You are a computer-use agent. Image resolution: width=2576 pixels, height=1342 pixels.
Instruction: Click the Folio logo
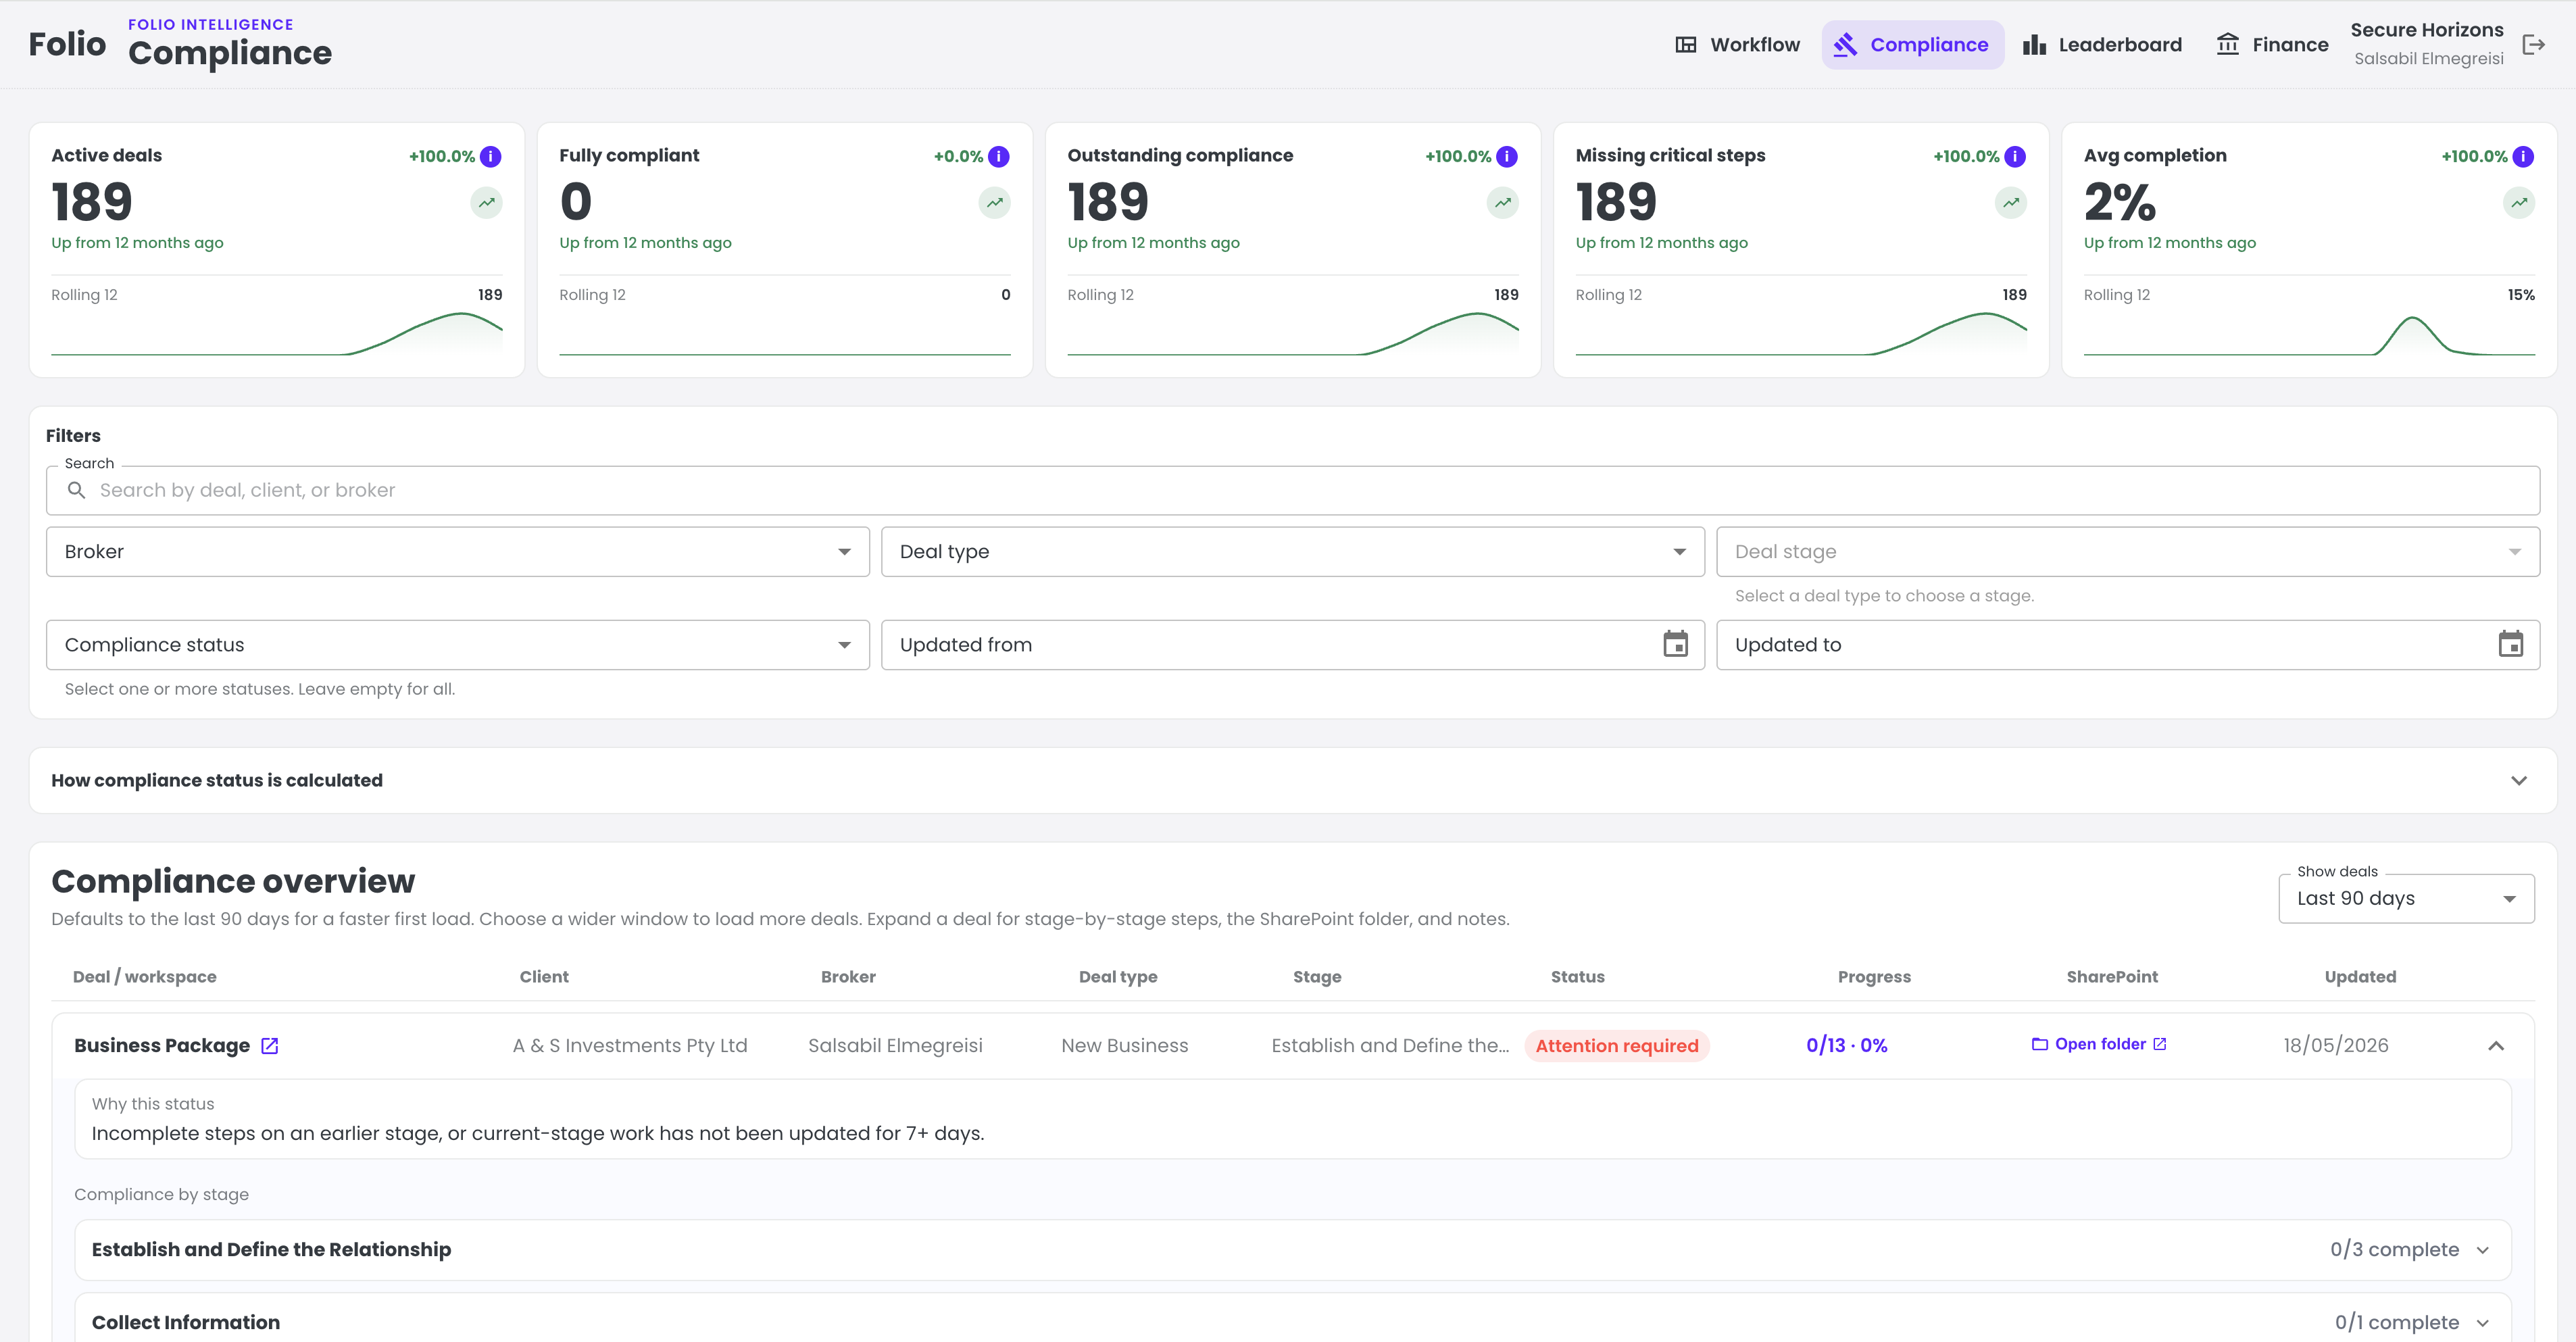tap(67, 44)
